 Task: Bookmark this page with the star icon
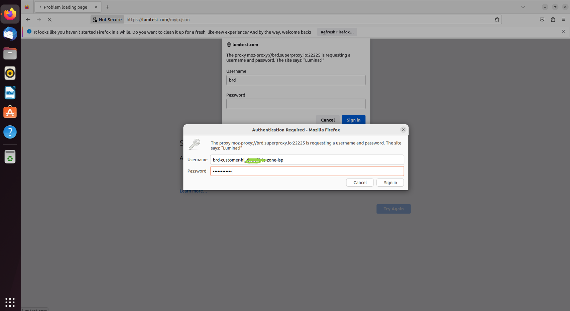(x=497, y=20)
